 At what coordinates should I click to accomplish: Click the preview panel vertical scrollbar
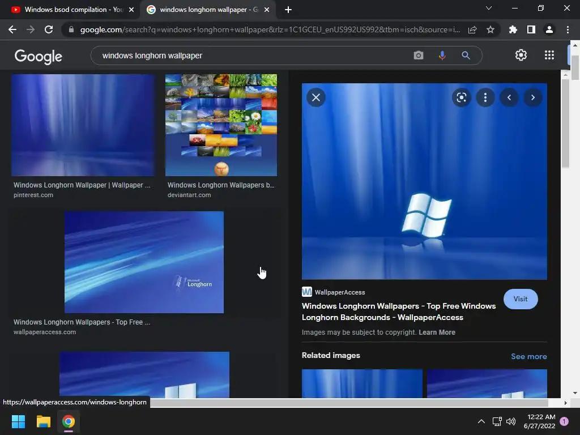[565, 123]
